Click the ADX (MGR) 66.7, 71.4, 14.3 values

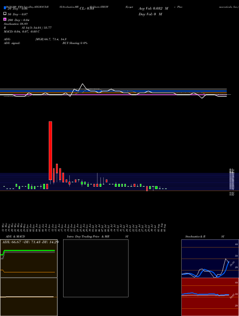[51, 39]
